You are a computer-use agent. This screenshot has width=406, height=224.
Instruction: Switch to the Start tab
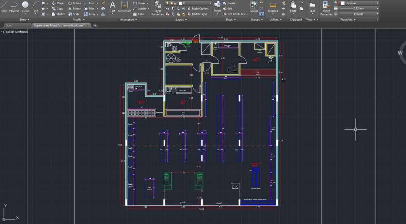tap(9, 25)
